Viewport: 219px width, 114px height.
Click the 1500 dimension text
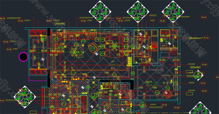[154, 88]
